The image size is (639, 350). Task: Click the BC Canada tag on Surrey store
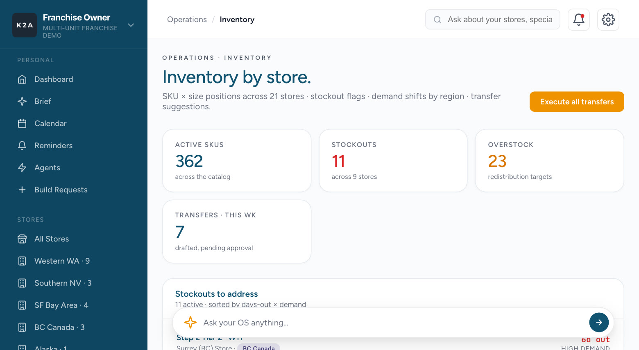258,348
